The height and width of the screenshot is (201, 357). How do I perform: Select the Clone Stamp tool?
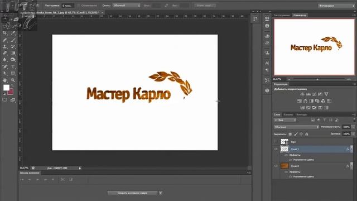[x=4, y=47]
